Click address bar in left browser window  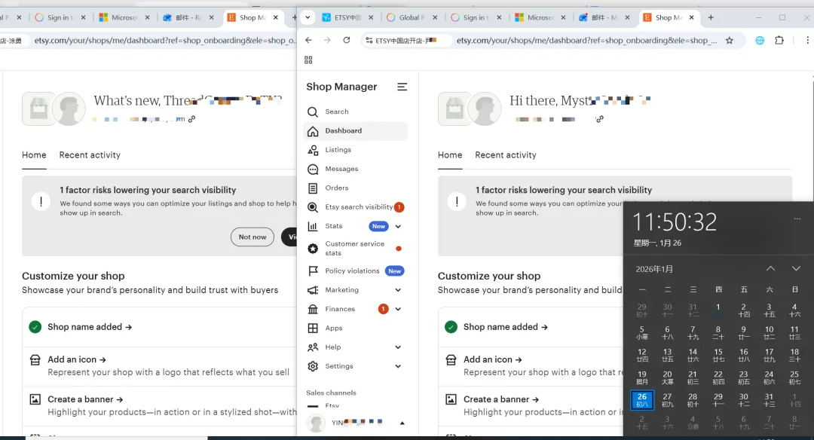(165, 40)
